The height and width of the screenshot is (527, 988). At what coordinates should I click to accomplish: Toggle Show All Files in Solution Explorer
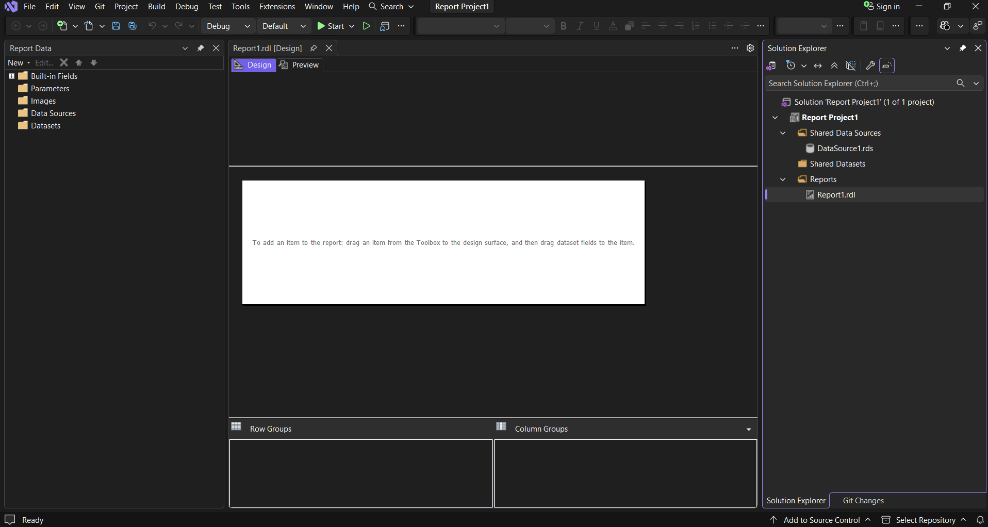coord(851,65)
